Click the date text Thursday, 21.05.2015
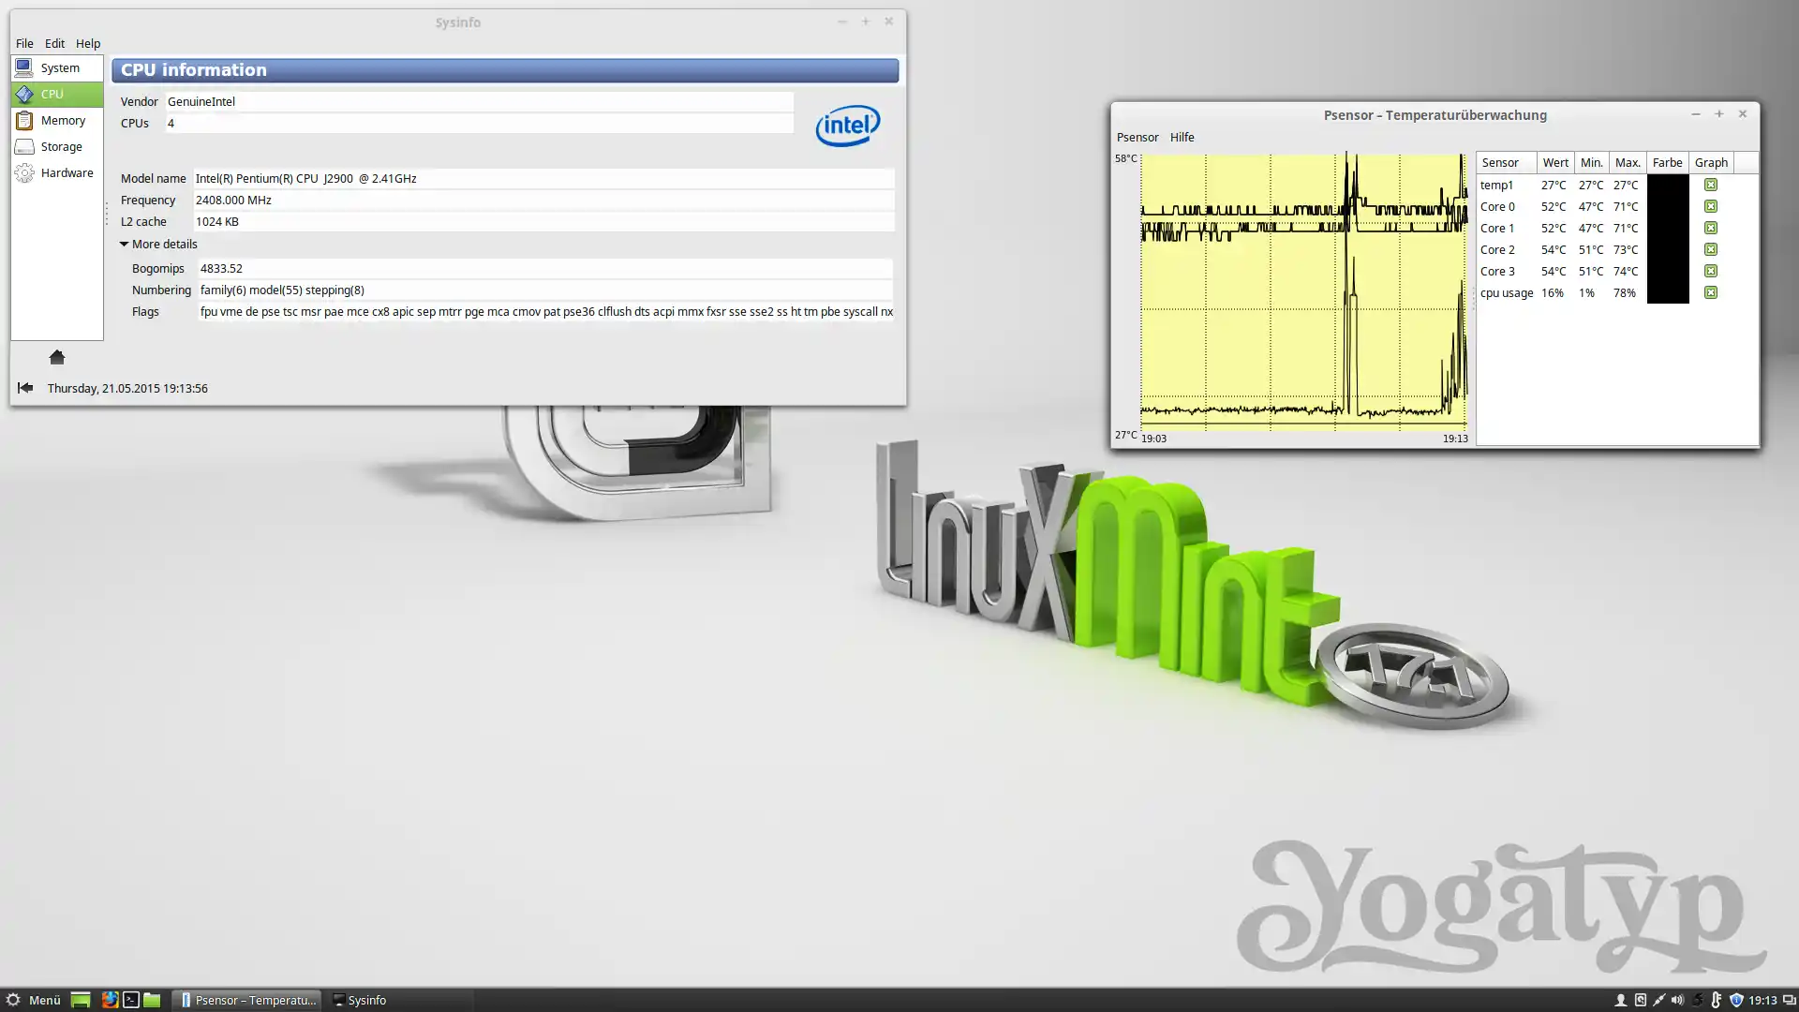The width and height of the screenshot is (1799, 1012). click(127, 388)
